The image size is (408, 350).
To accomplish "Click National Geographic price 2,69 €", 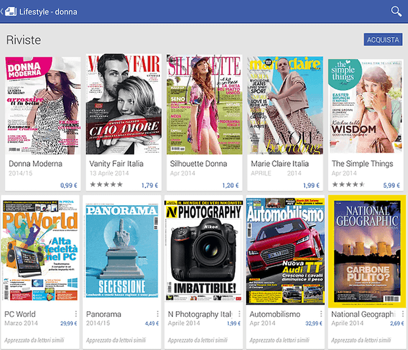I will [397, 324].
